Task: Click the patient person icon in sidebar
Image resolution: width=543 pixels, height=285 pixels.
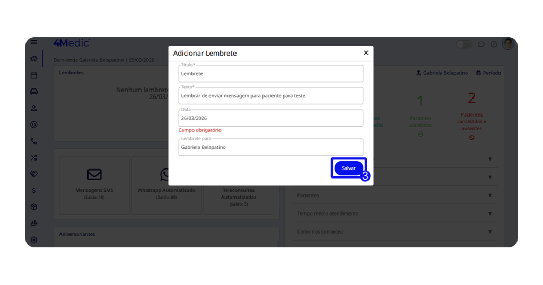Action: 34,108
